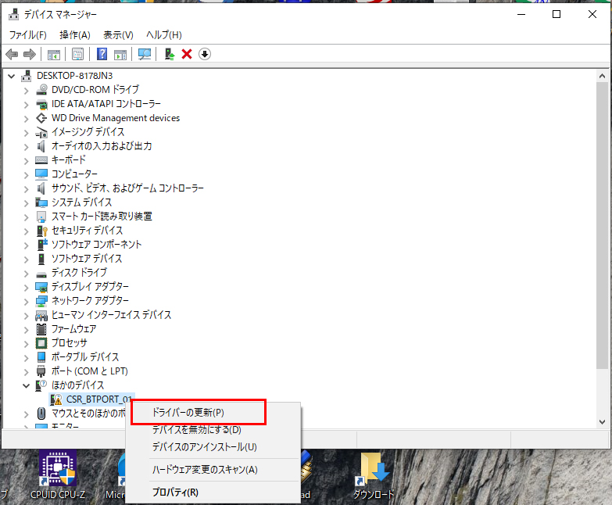
Task: Choose デバイスを無効にする(D) from context menu
Action: (213, 429)
